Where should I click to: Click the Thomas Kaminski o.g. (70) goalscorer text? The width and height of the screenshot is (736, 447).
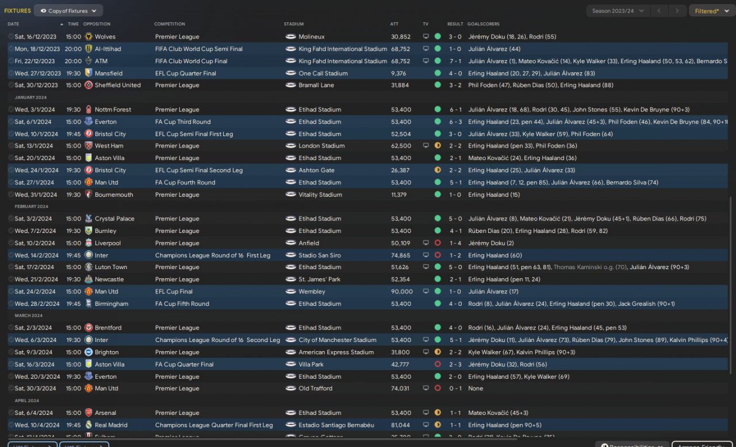point(590,267)
